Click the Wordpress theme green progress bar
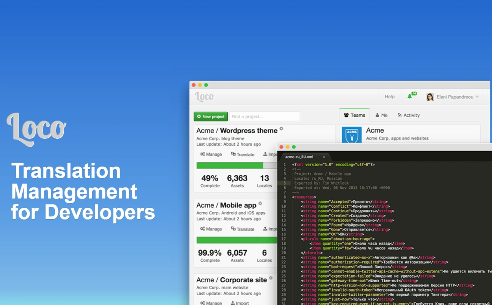This screenshot has width=492, height=305. point(230,166)
